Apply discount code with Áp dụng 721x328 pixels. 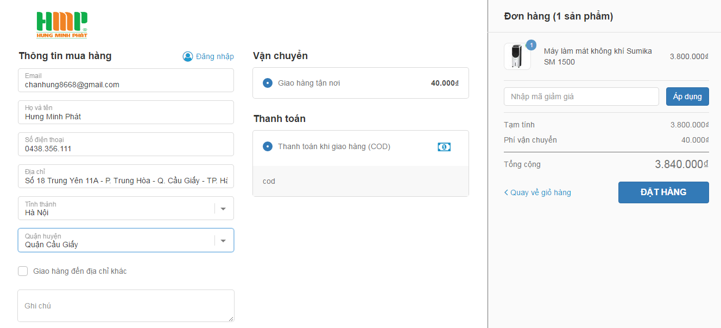(687, 97)
